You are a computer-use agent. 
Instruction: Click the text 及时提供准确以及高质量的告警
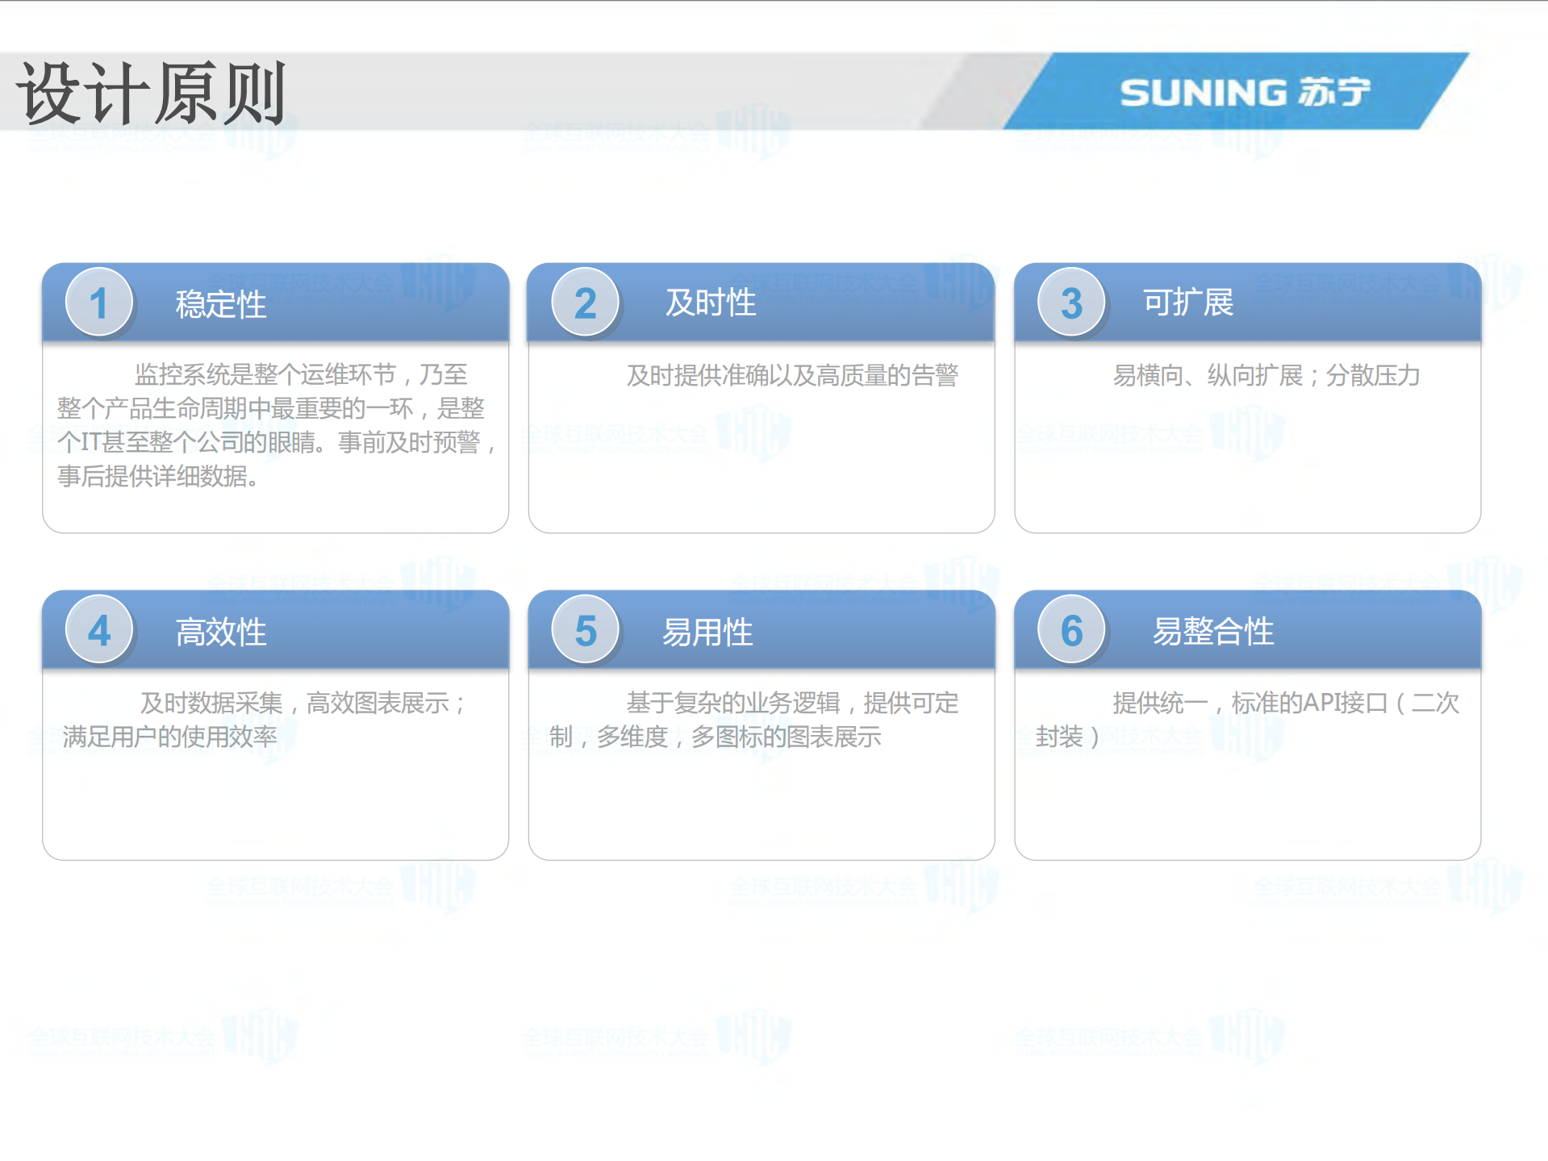[x=793, y=375]
